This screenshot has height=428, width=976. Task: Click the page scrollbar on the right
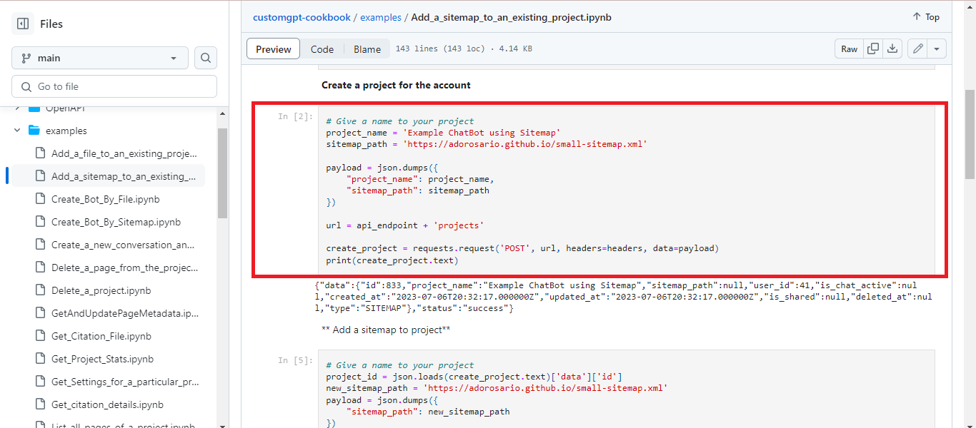[970, 128]
